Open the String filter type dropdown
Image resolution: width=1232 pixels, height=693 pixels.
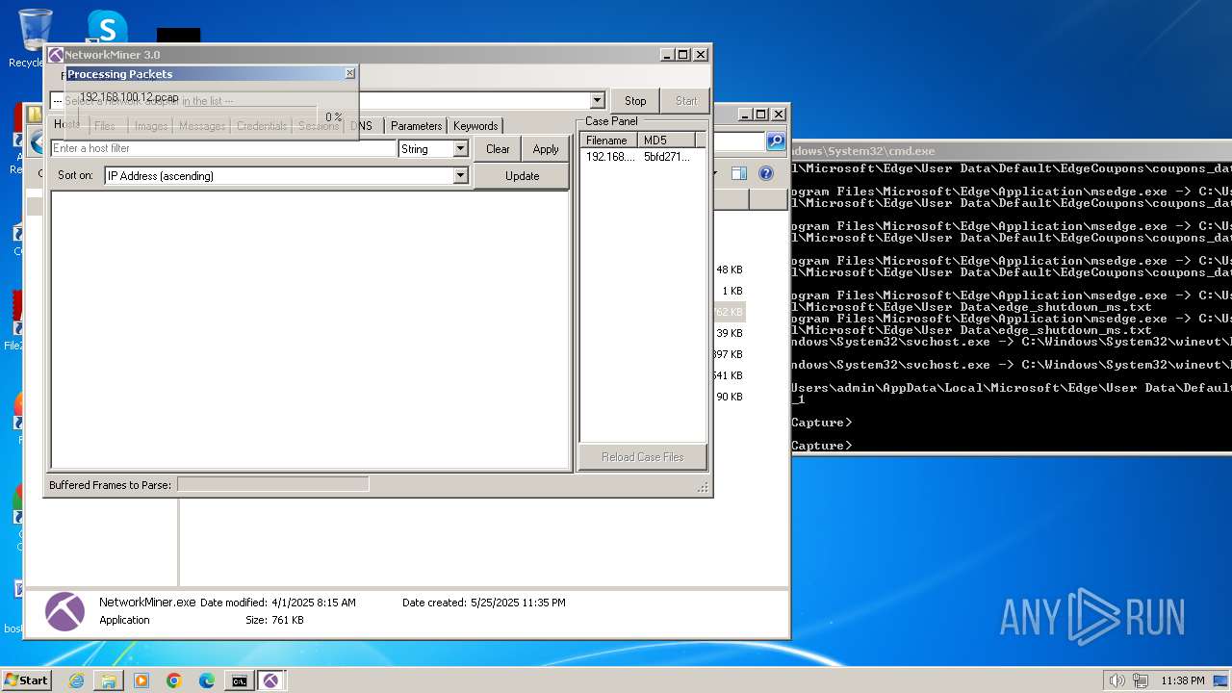point(460,148)
